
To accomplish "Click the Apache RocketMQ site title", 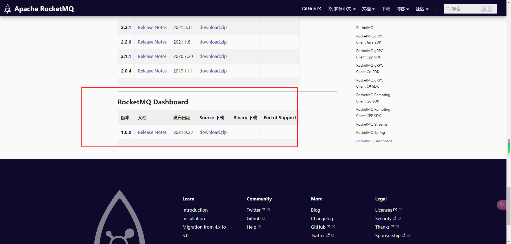I will pos(44,9).
